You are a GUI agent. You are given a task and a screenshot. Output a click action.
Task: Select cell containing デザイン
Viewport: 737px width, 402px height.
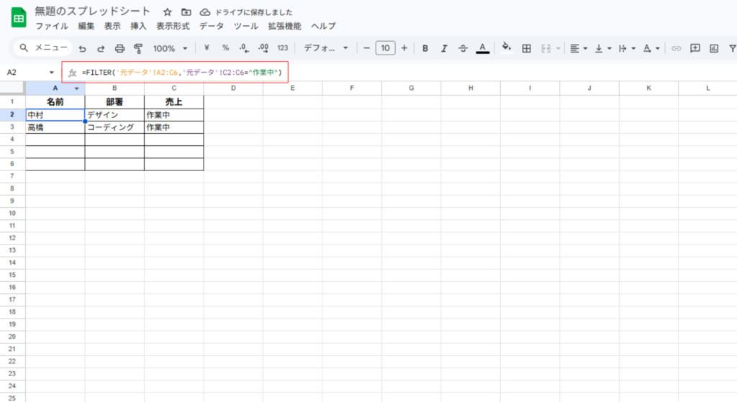(114, 114)
